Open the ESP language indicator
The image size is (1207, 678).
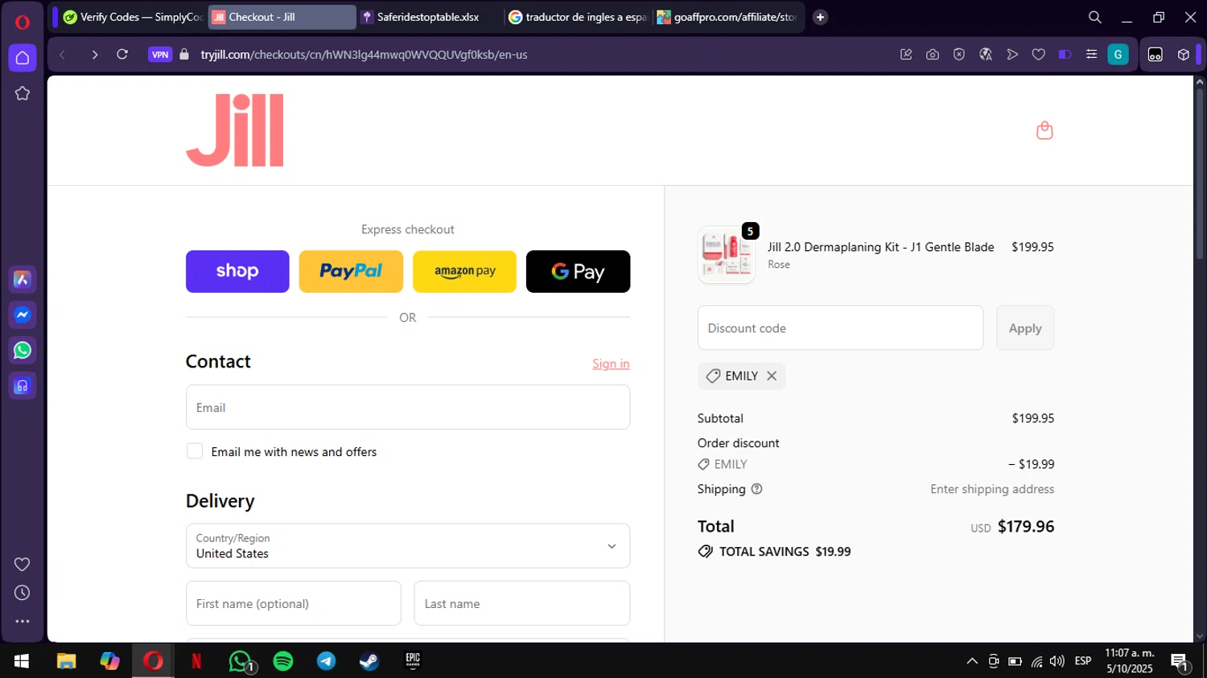(1083, 661)
